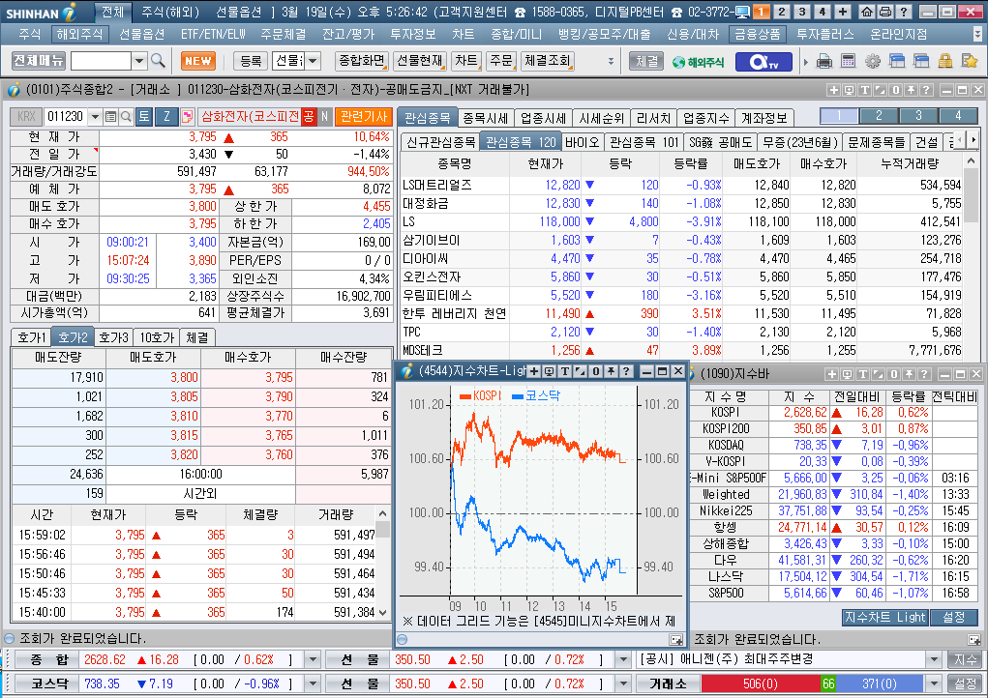The width and height of the screenshot is (988, 698).
Task: Switch to virtual screen 4 in the title bar
Action: point(822,12)
